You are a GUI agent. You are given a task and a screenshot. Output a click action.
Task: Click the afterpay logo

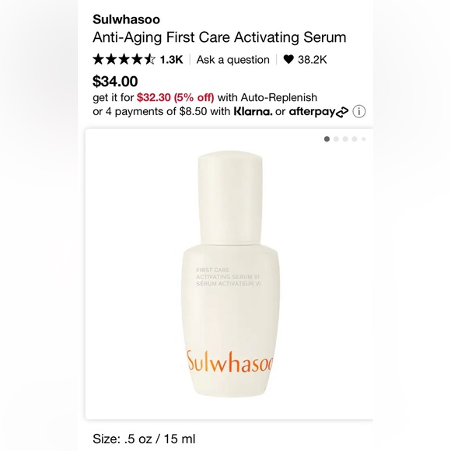[x=318, y=112]
